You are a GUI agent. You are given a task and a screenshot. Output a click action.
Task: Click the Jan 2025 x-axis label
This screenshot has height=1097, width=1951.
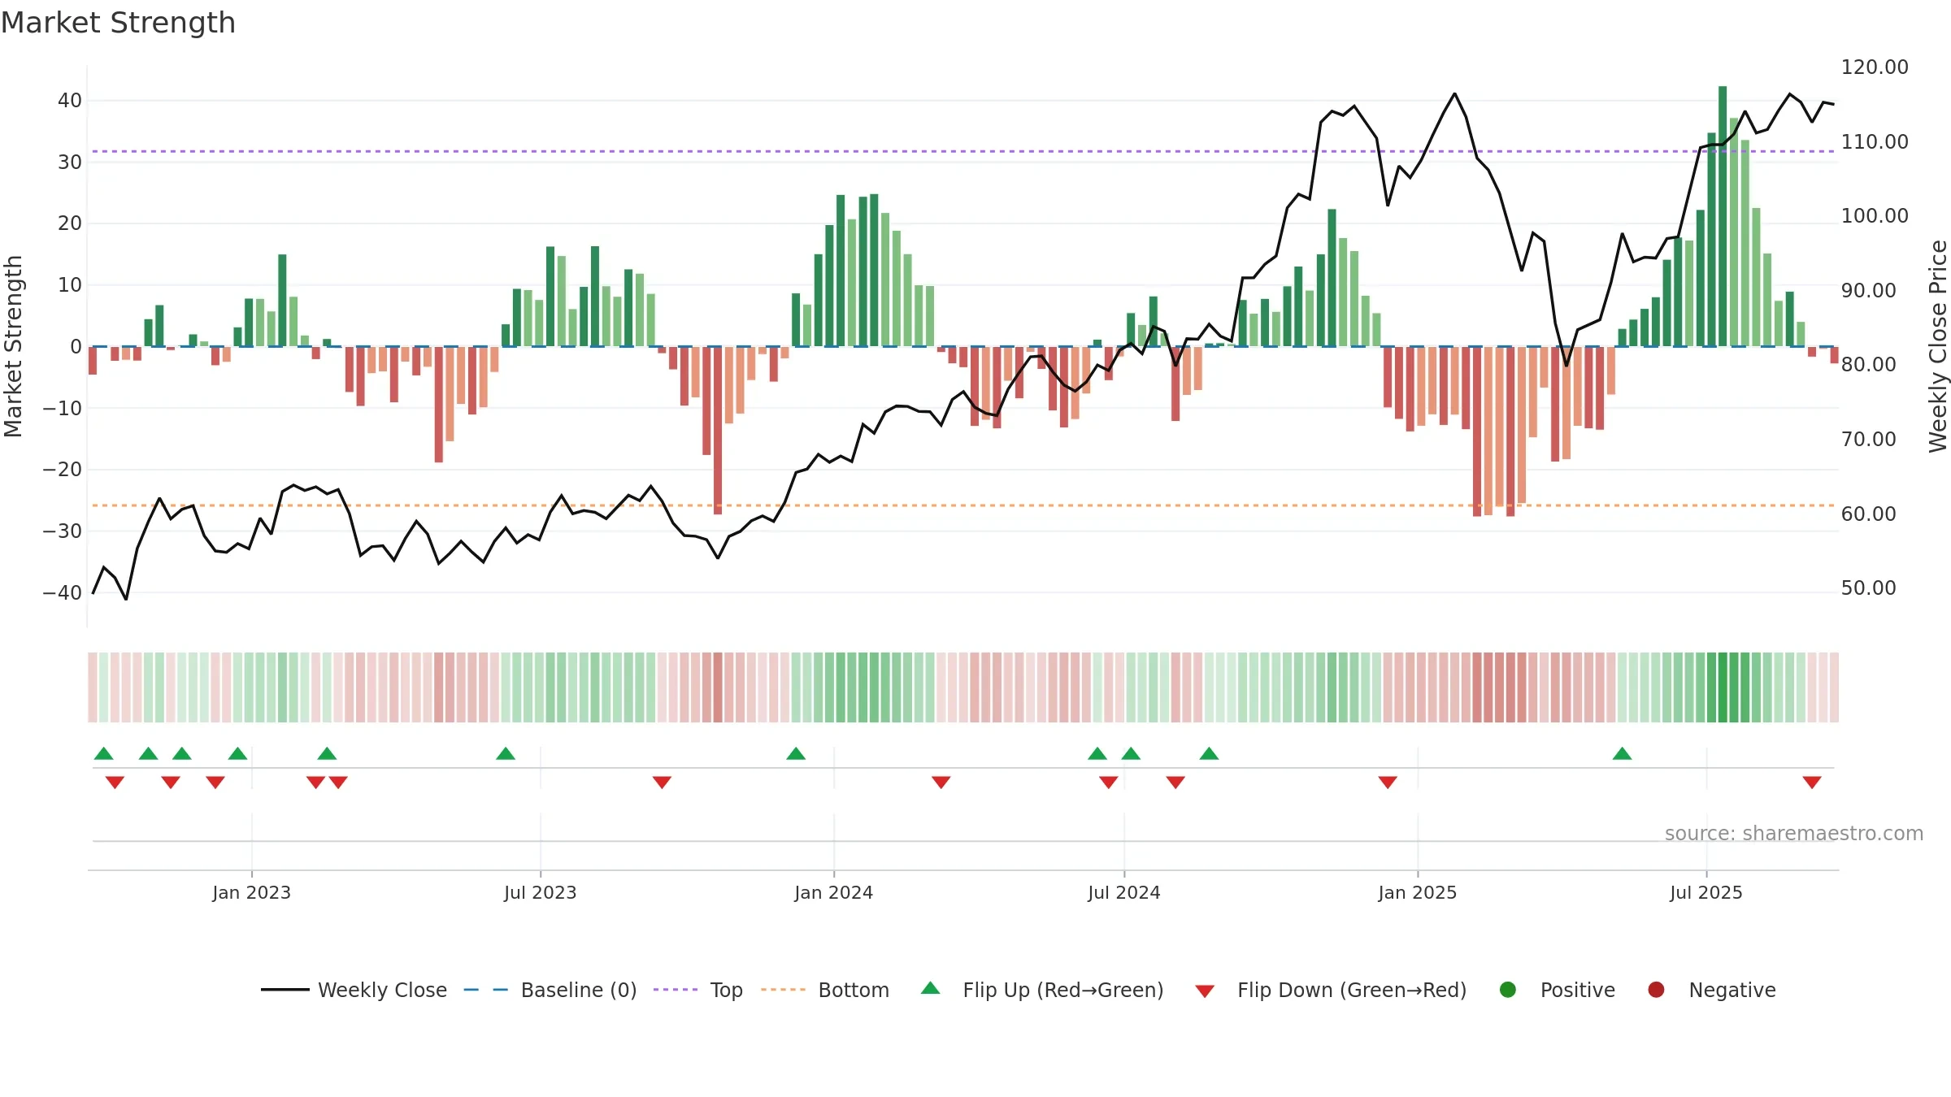[x=1417, y=892]
